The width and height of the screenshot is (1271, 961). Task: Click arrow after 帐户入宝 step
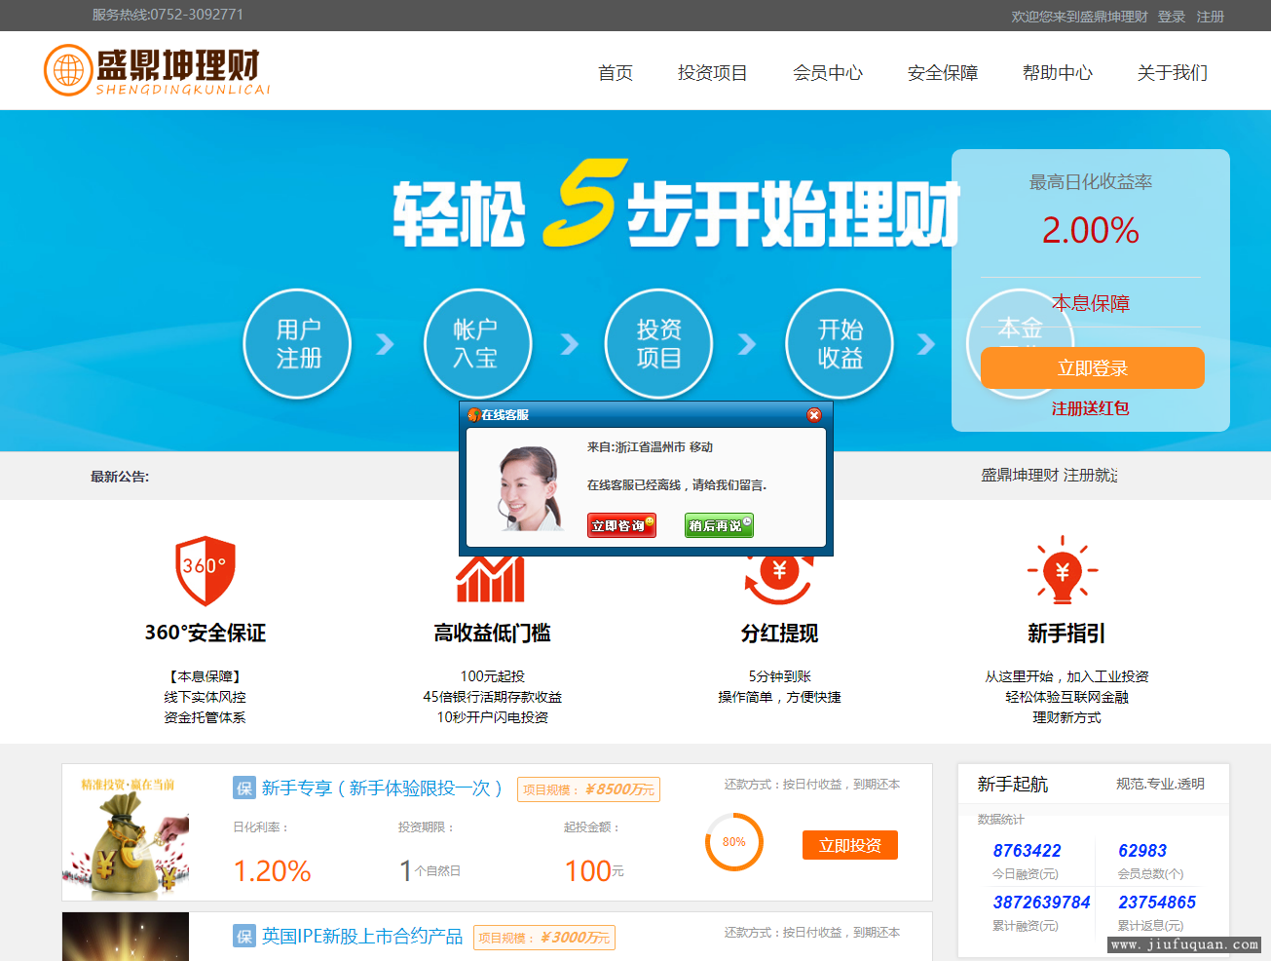(570, 344)
